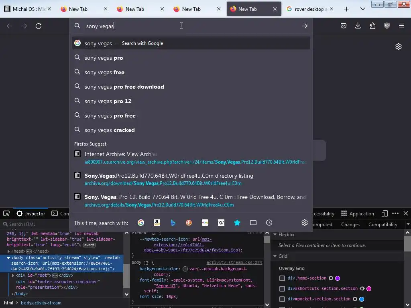
Task: Select suggestion sony vegas pro free download
Action: tap(191, 87)
